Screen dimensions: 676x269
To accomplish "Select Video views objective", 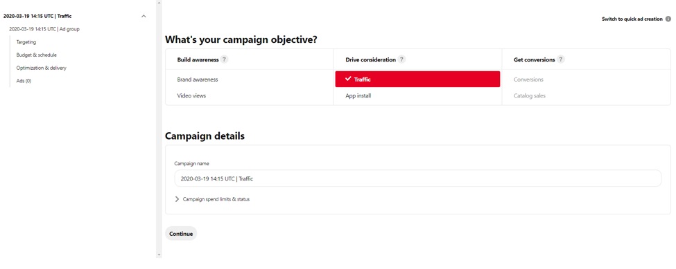I will tap(191, 96).
